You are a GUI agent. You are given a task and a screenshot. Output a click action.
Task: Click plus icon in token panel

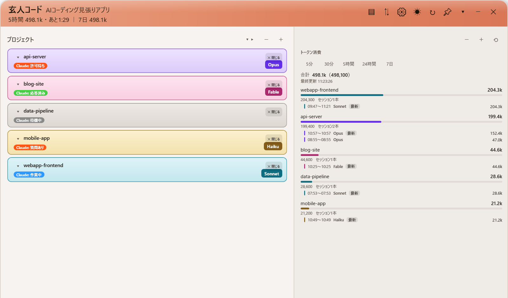pyautogui.click(x=481, y=40)
